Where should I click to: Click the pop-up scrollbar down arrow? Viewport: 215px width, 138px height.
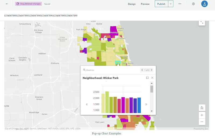(152, 111)
